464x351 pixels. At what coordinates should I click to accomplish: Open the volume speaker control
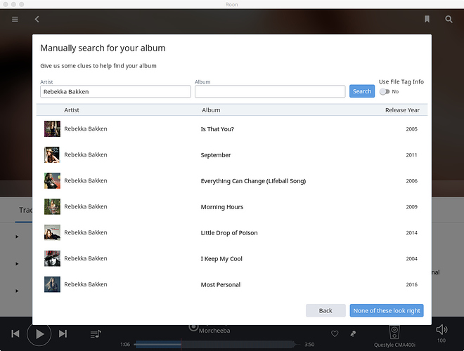[442, 329]
